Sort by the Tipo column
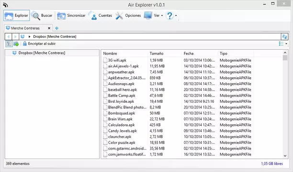 (x=224, y=54)
